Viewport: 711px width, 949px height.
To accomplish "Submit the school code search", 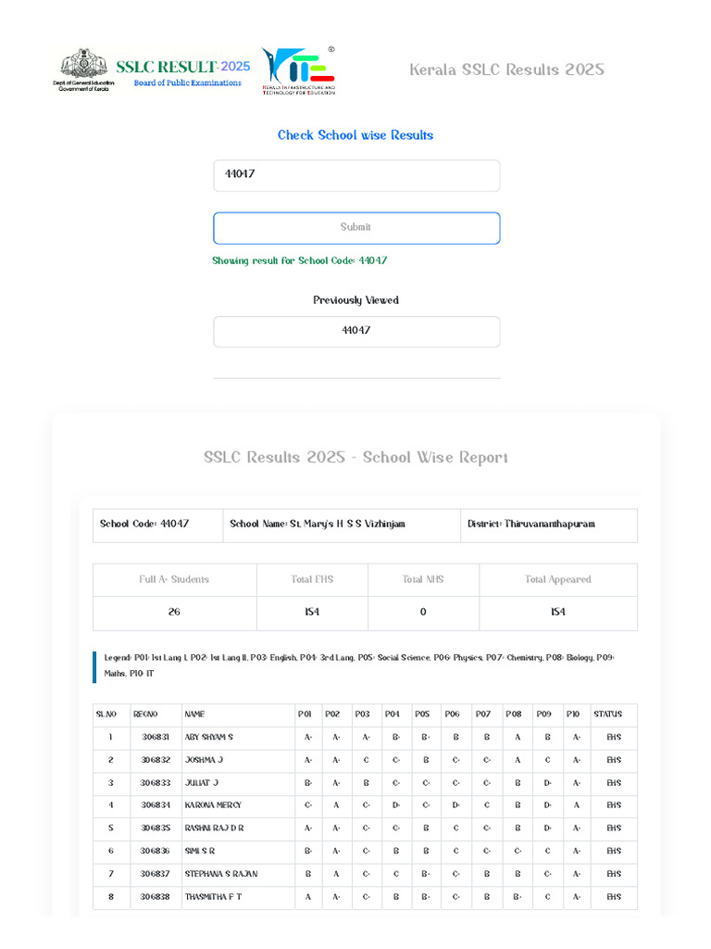I will (356, 228).
